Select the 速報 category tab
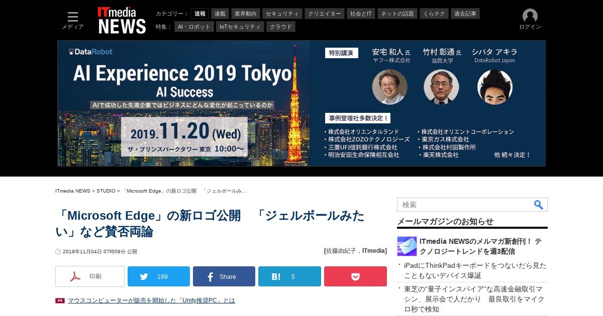 [x=200, y=14]
